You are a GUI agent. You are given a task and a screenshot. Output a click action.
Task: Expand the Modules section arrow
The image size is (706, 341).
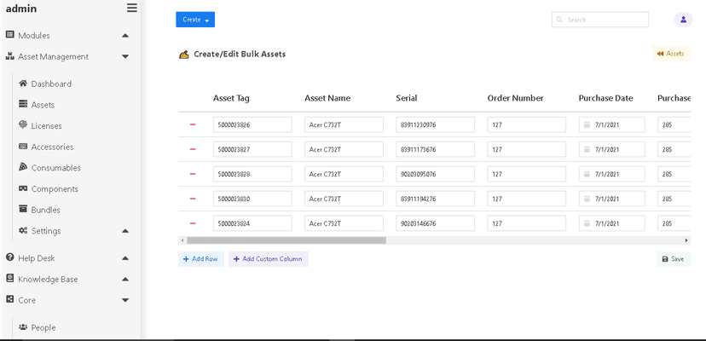pyautogui.click(x=125, y=36)
